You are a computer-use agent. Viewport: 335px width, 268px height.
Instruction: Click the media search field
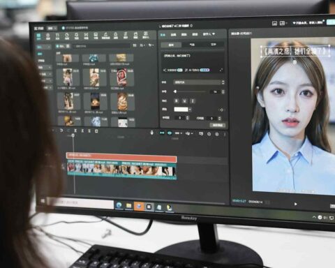click(x=101, y=46)
